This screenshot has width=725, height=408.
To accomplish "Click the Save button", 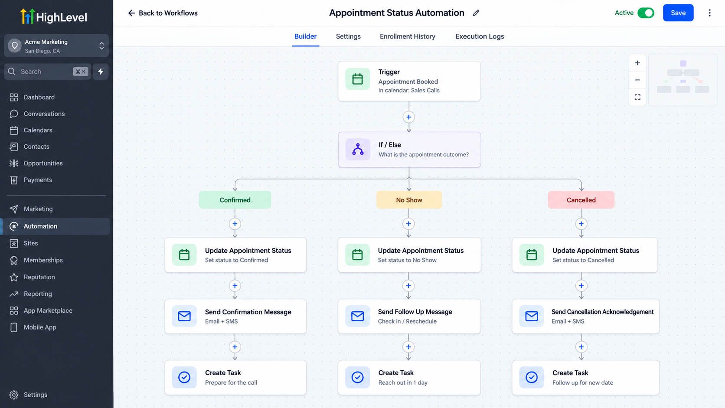I will [678, 13].
